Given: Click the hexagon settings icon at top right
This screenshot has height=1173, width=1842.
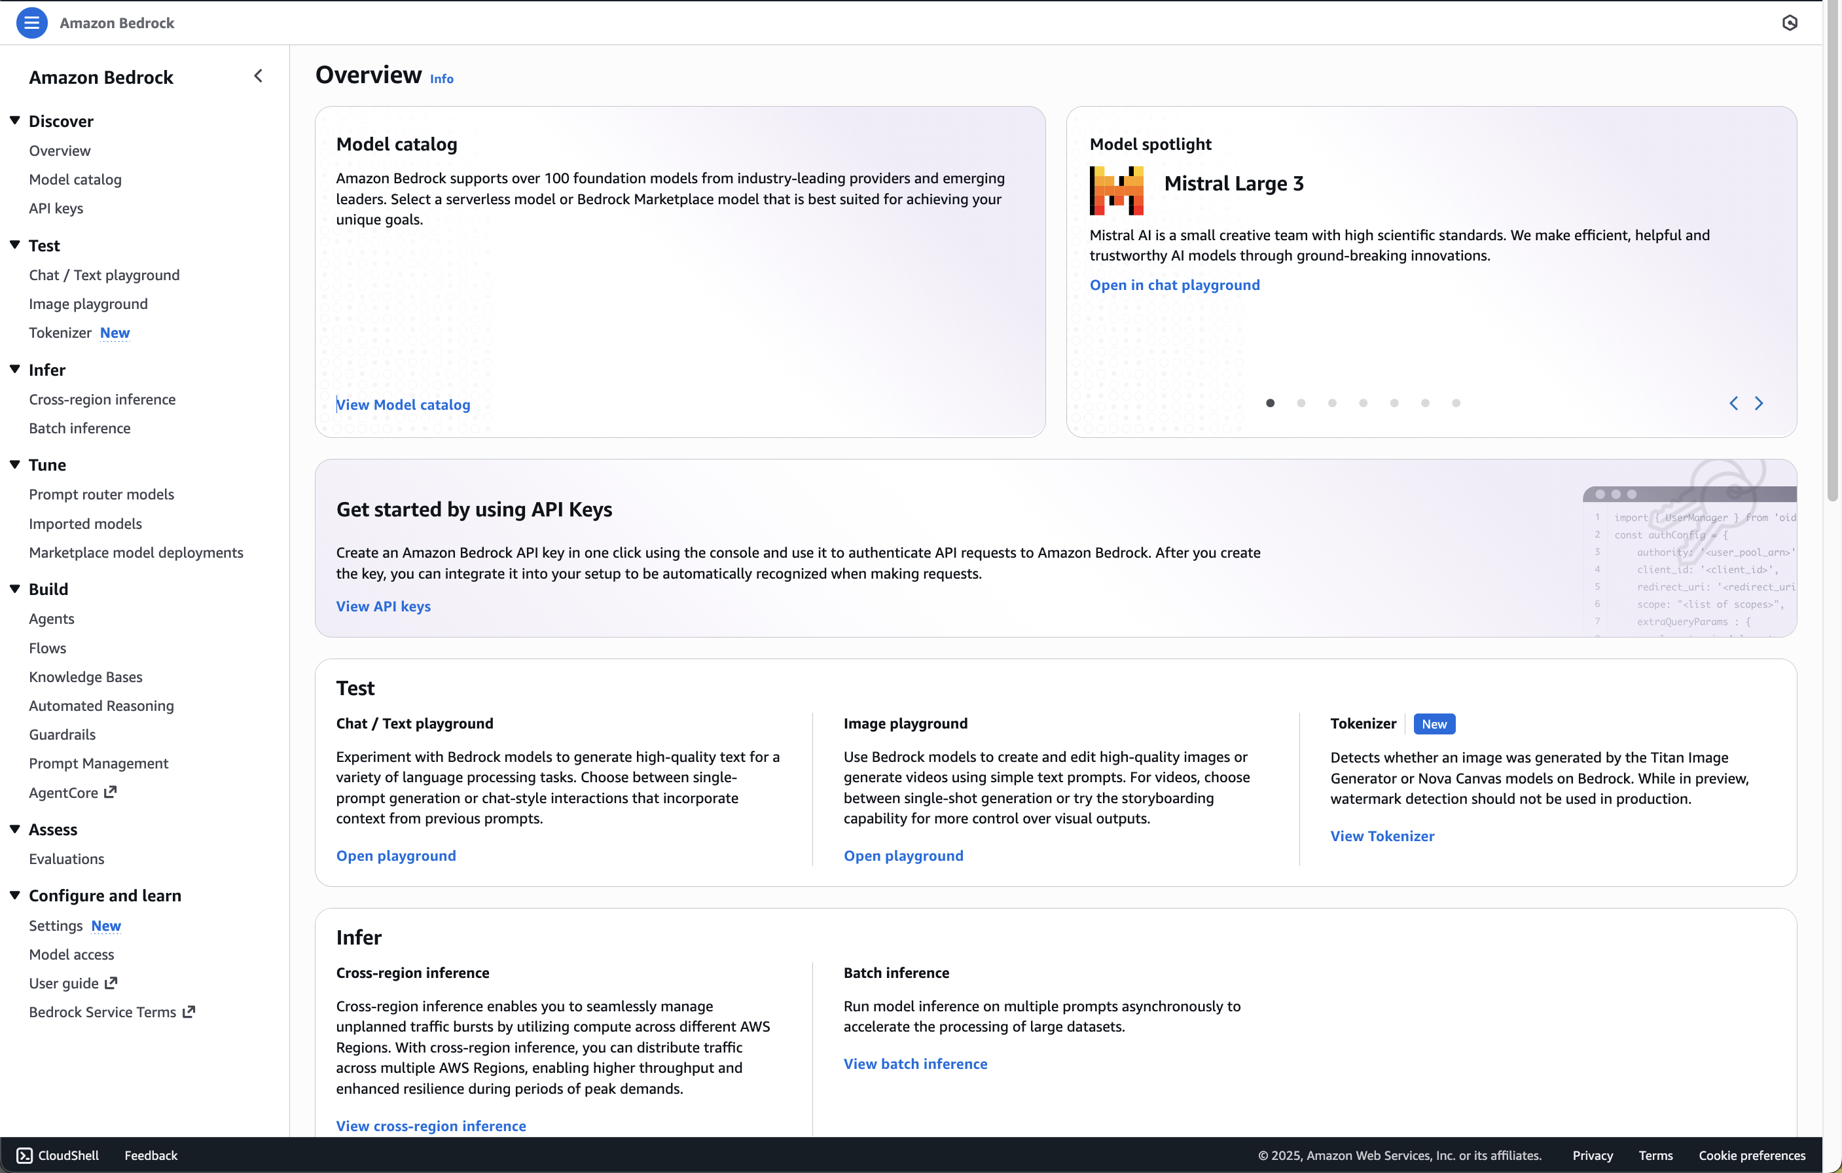Looking at the screenshot, I should 1789,23.
